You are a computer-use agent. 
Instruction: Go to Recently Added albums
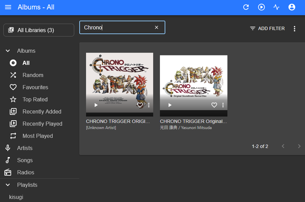pyautogui.click(x=42, y=111)
